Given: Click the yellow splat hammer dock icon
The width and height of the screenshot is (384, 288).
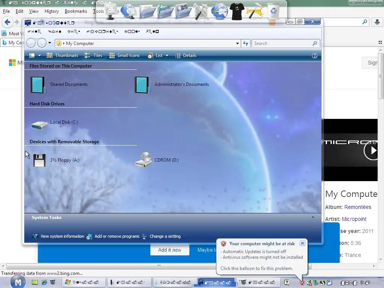Looking at the screenshot, I should 255,11.
